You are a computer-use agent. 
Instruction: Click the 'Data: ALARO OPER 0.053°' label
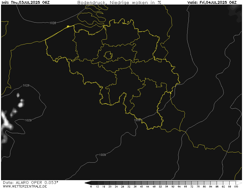[x=30, y=183]
